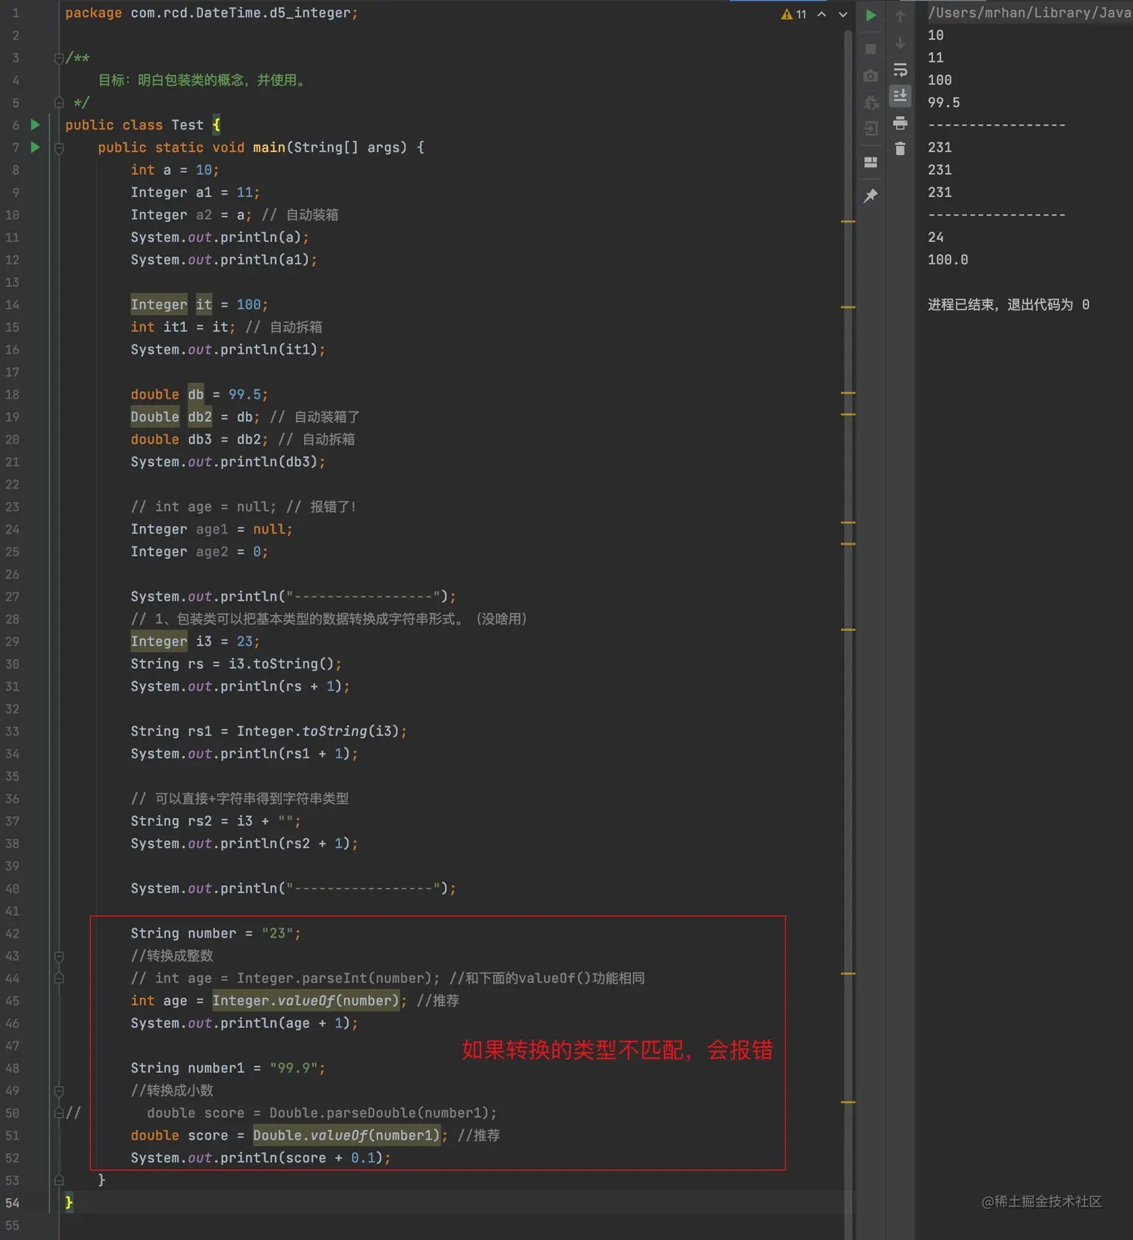Click line number 54 in the gutter
The height and width of the screenshot is (1240, 1133).
(x=13, y=1203)
